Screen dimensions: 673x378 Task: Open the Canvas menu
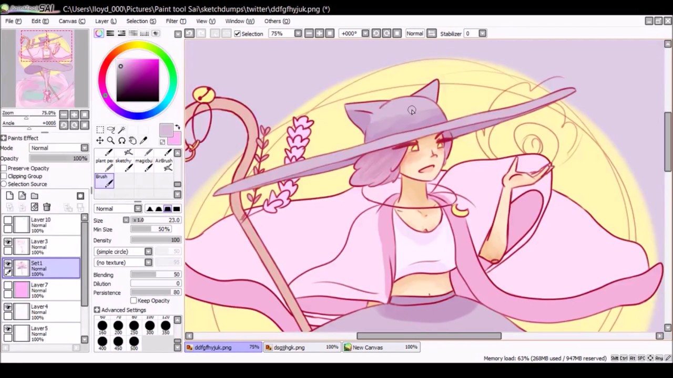coord(72,21)
